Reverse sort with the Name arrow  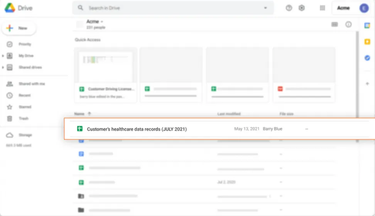[90, 114]
